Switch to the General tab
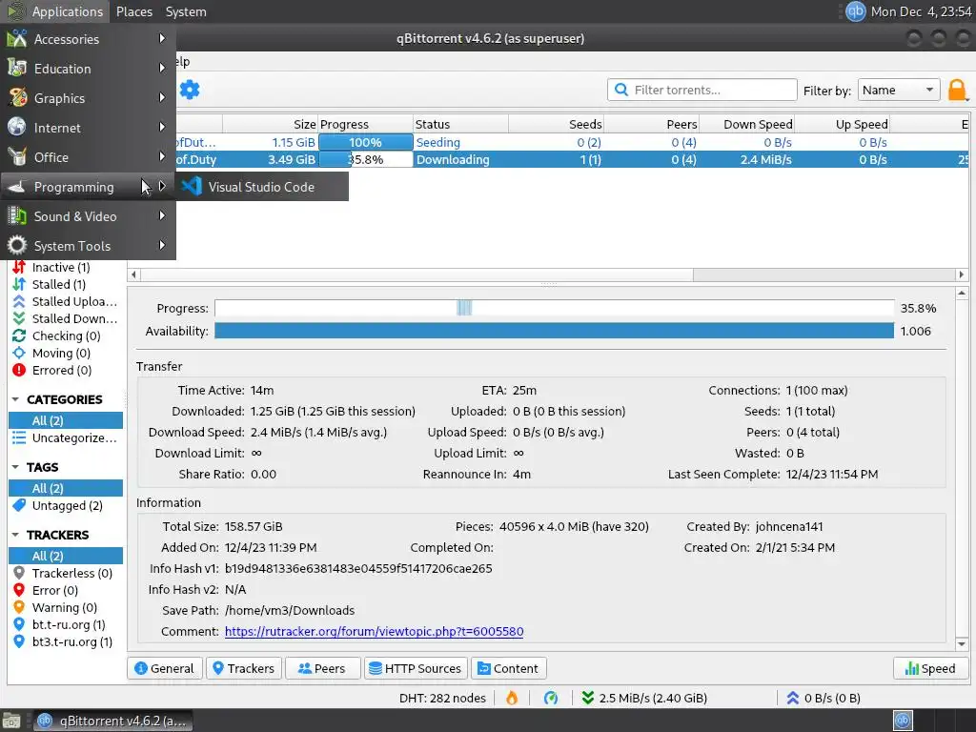Viewport: 976px width, 732px height. [x=165, y=668]
